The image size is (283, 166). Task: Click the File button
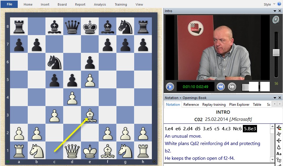(x=9, y=4)
